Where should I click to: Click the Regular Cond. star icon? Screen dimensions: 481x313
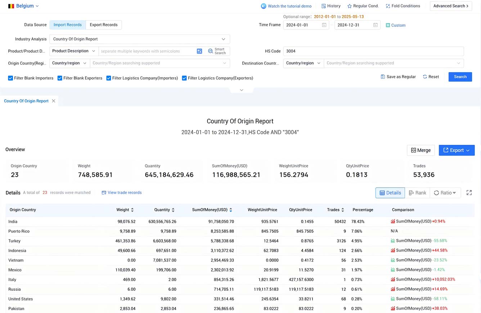pyautogui.click(x=350, y=6)
